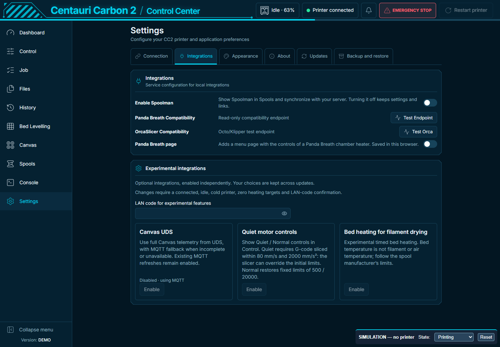Image resolution: width=500 pixels, height=347 pixels.
Task: Open the About tab
Action: [x=280, y=56]
